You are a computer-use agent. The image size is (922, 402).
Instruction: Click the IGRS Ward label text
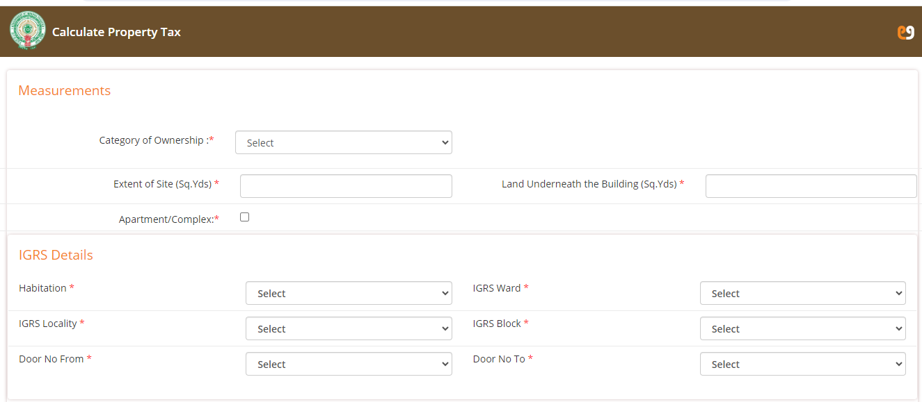coord(497,287)
